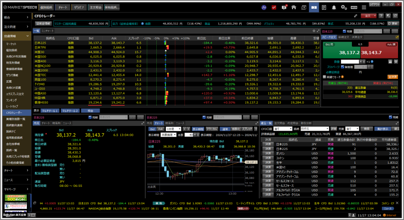Expand the ニュース sidebar section
Viewport: 404px width, 220px height.
click(16, 180)
